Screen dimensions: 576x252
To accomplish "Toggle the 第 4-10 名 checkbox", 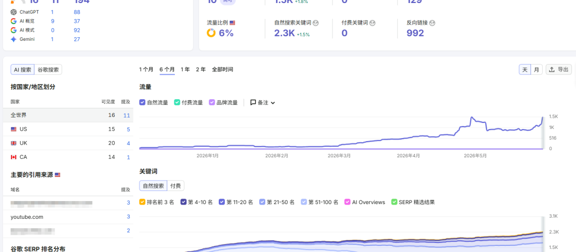I will click(x=183, y=202).
